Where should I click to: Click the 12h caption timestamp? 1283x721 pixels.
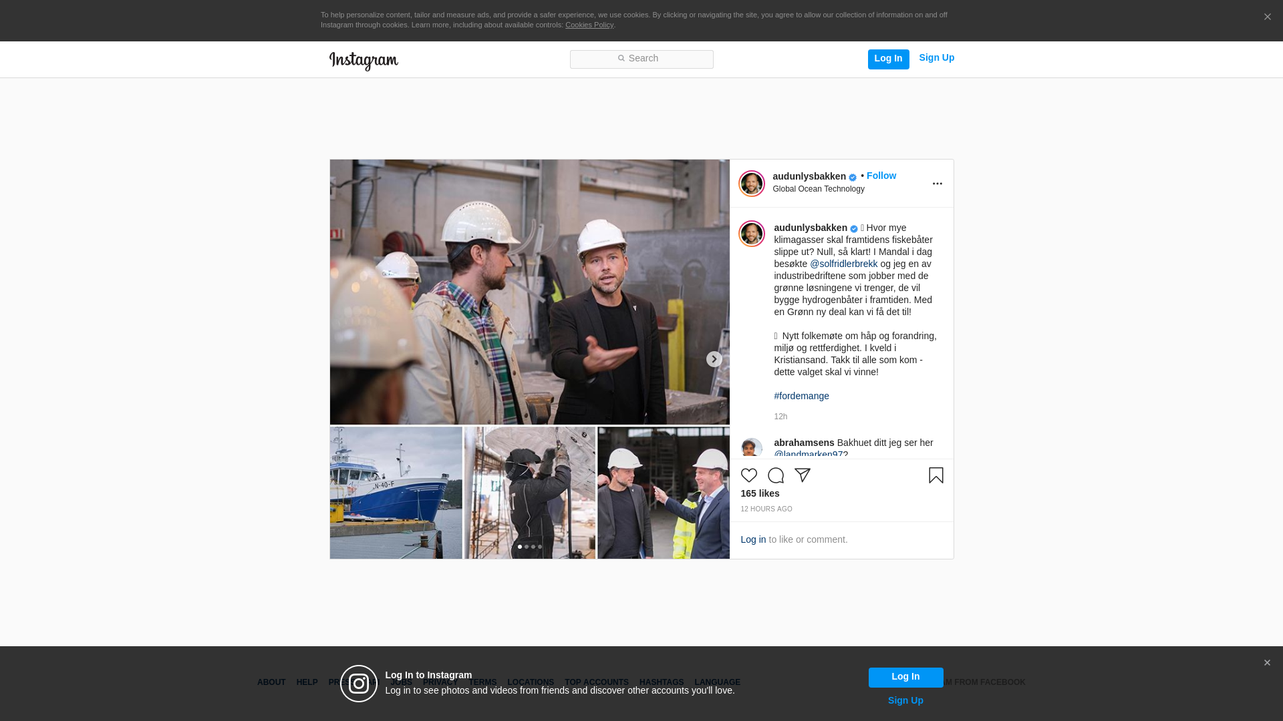click(x=780, y=417)
